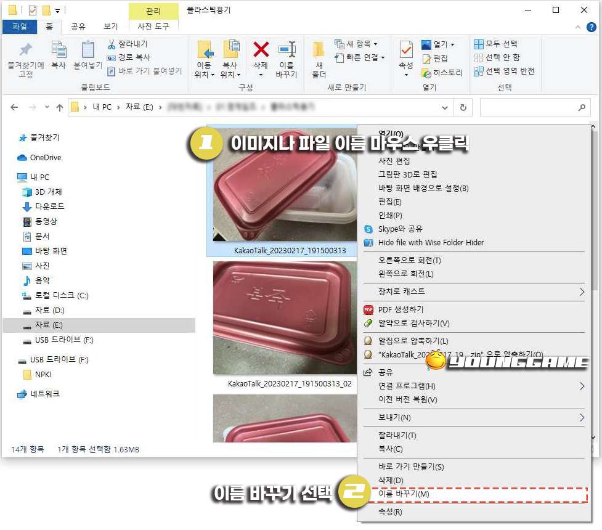Expand 장치로 캐스트 submenu
Screen dimensions: 602x530
[x=474, y=291]
